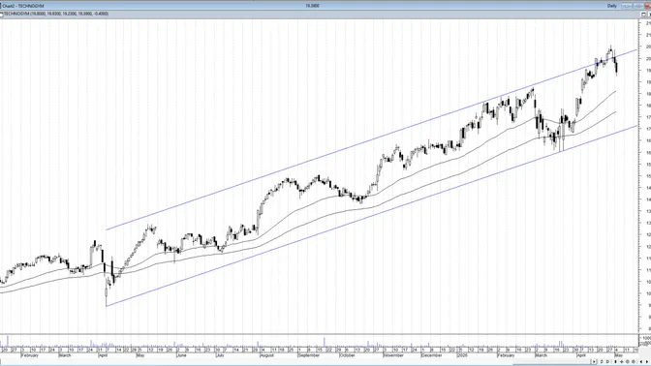The height and width of the screenshot is (366, 651).
Task: Click the July label on the date axis
Action: (x=220, y=355)
